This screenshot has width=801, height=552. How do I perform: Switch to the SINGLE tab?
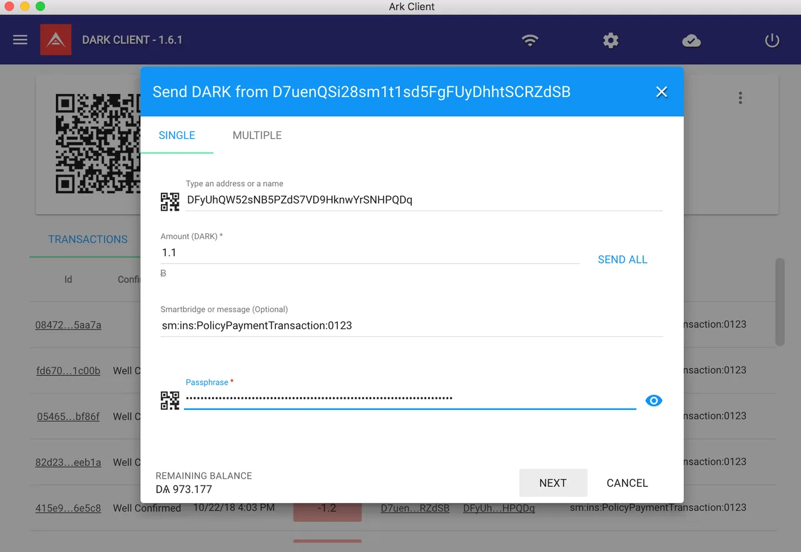click(x=177, y=135)
